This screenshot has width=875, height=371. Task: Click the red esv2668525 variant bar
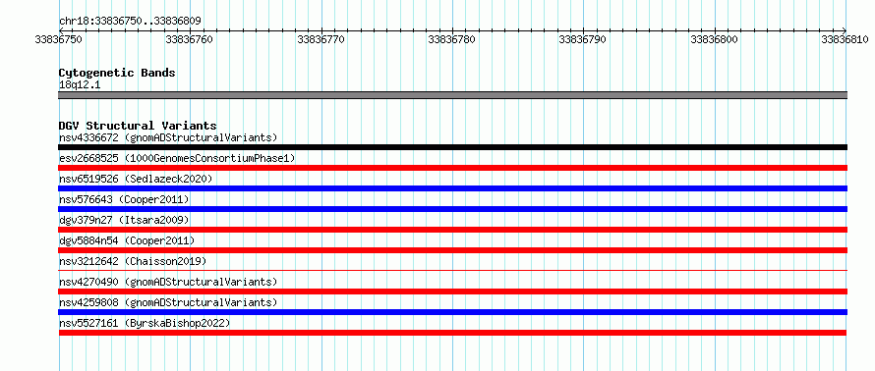[452, 168]
